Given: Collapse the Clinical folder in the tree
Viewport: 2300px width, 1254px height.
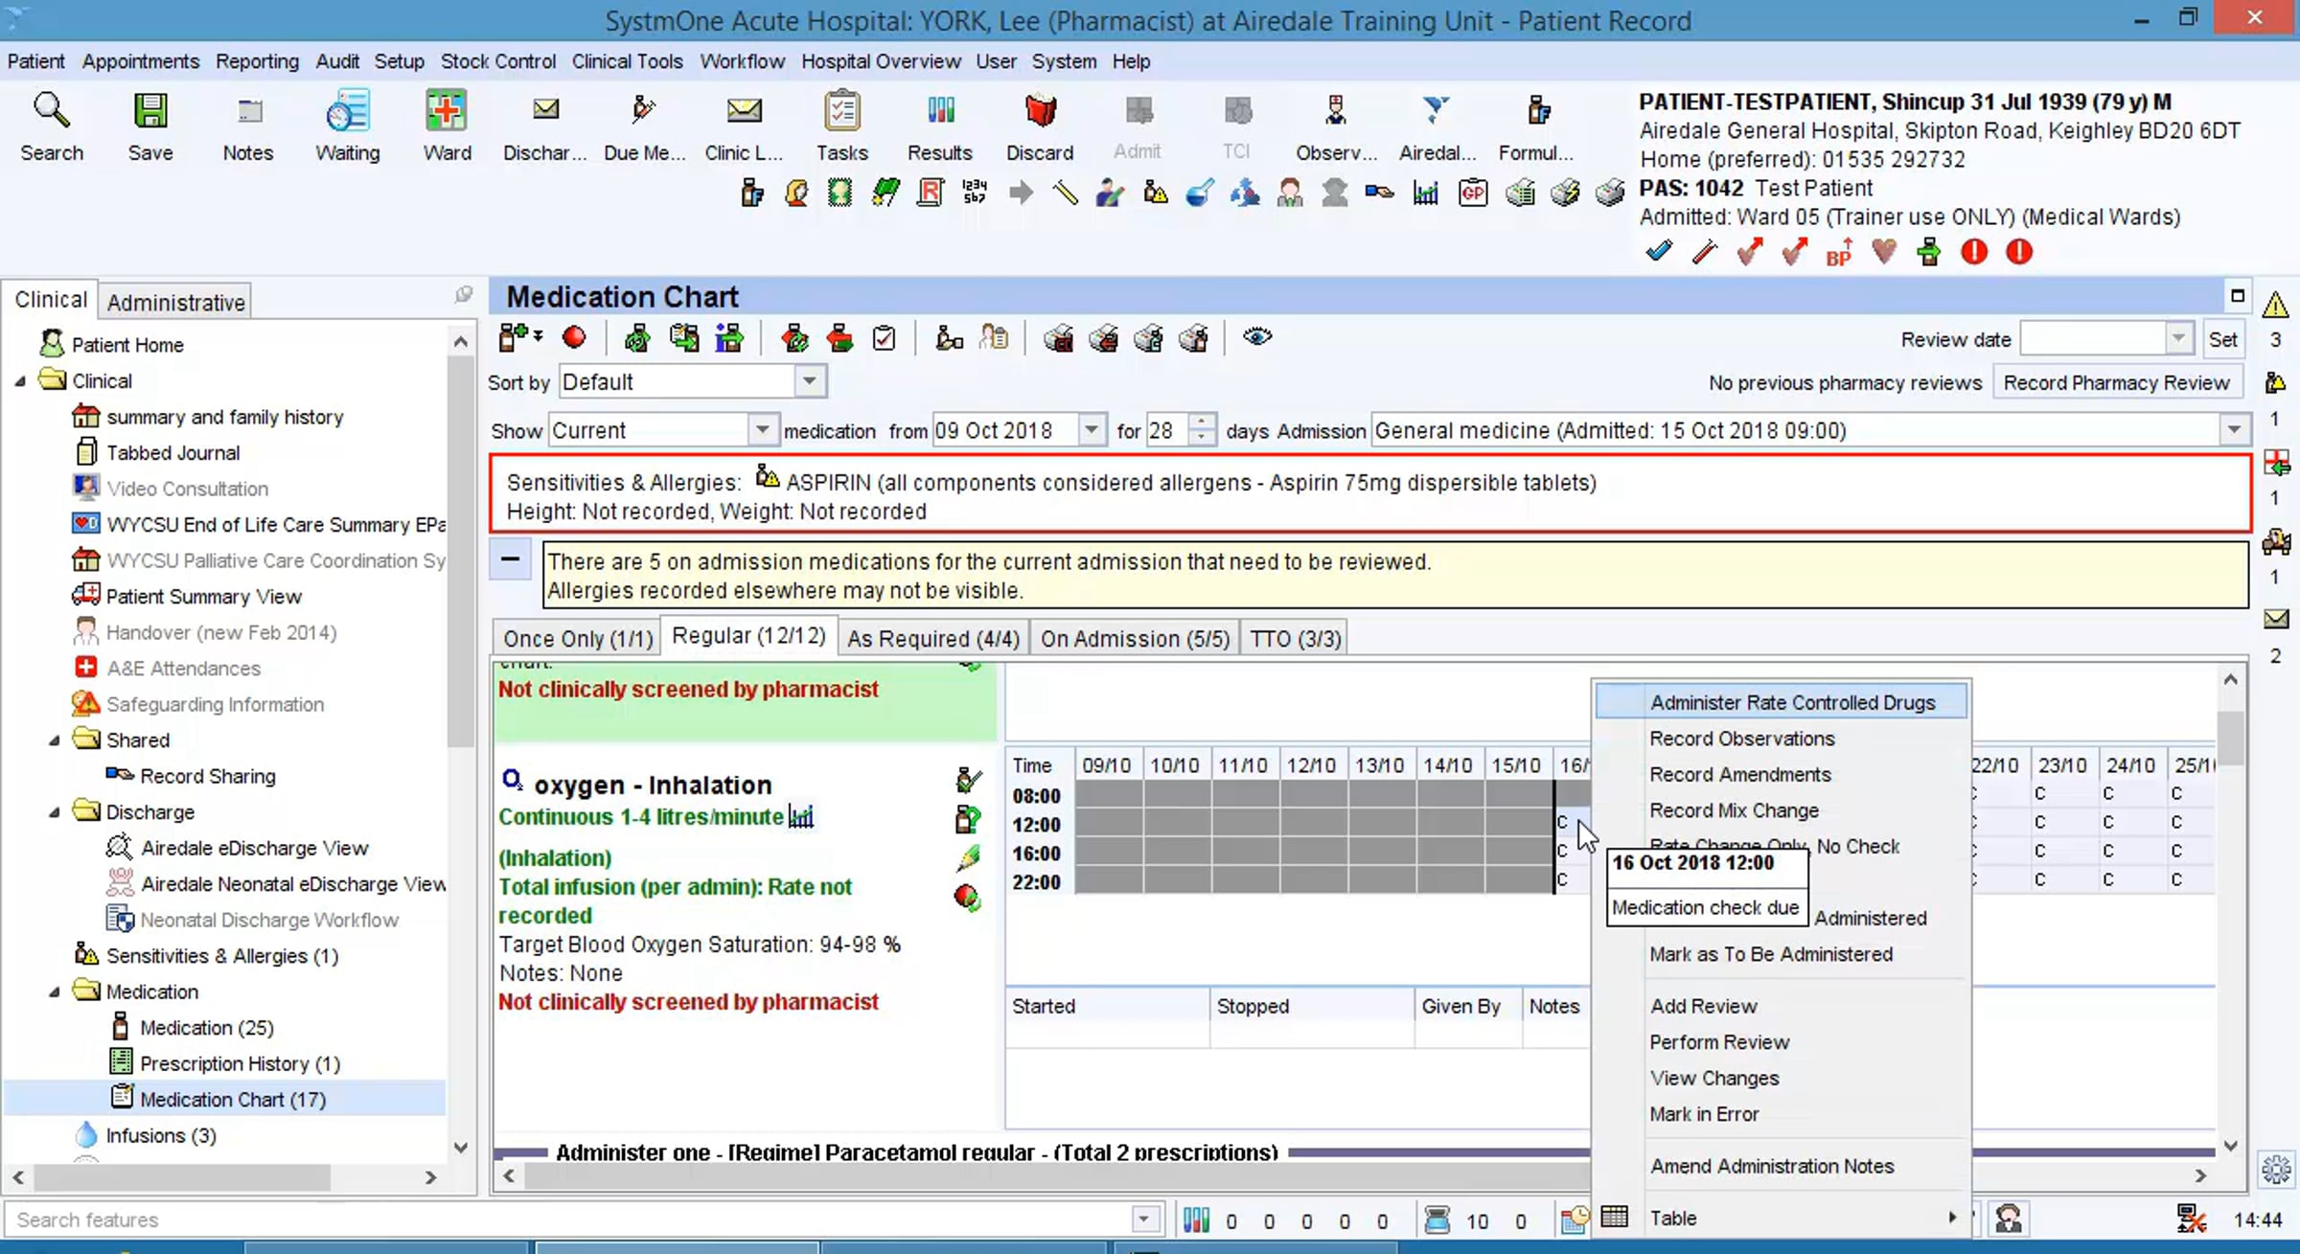Looking at the screenshot, I should tap(20, 381).
